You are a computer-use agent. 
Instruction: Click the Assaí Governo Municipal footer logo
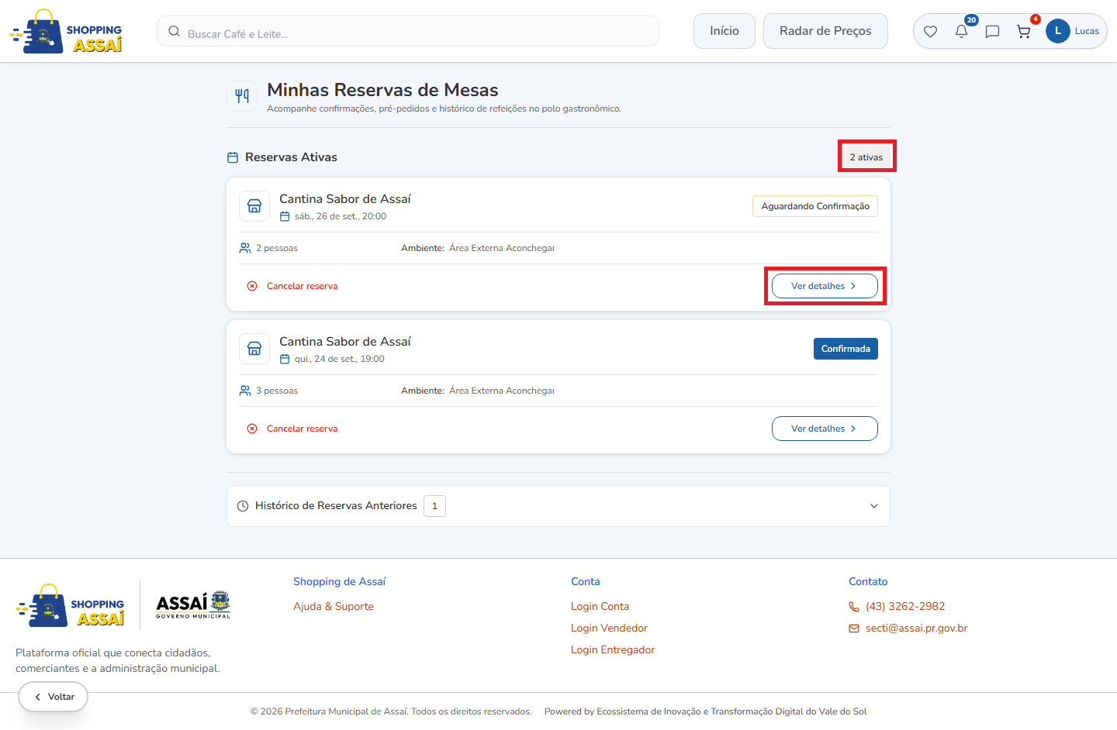193,604
